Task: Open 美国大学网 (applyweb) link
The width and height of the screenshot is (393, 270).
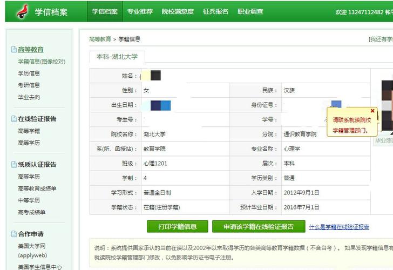Action: click(x=32, y=251)
